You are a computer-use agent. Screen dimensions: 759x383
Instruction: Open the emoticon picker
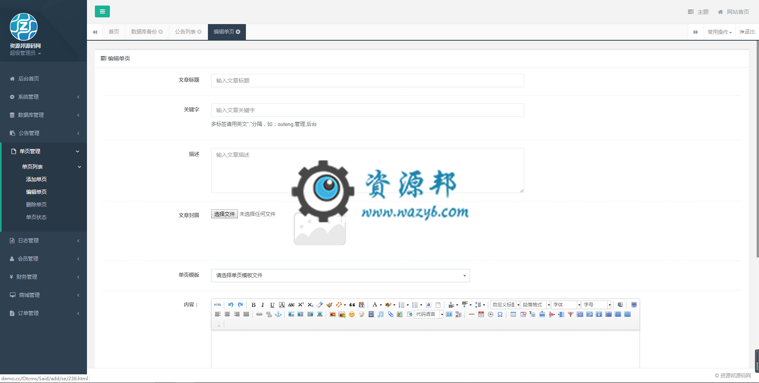(352, 314)
